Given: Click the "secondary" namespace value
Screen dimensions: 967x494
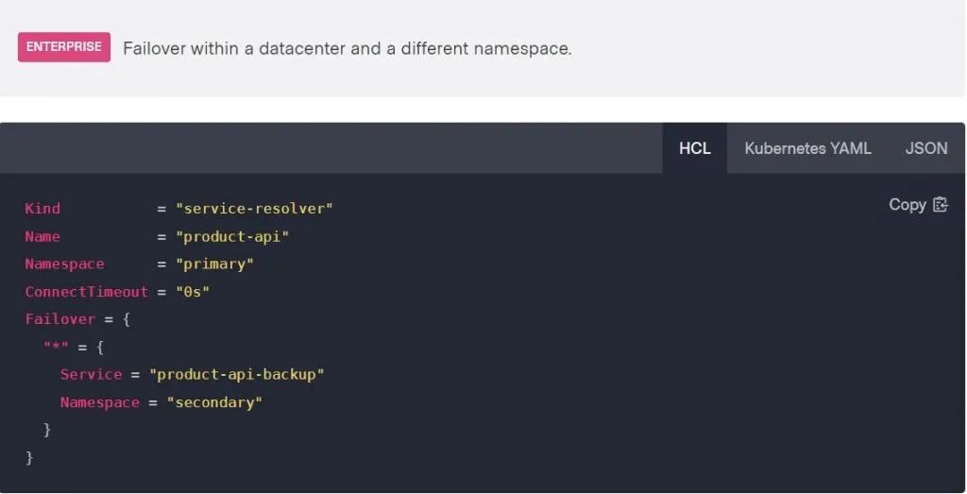Looking at the screenshot, I should pos(214,402).
